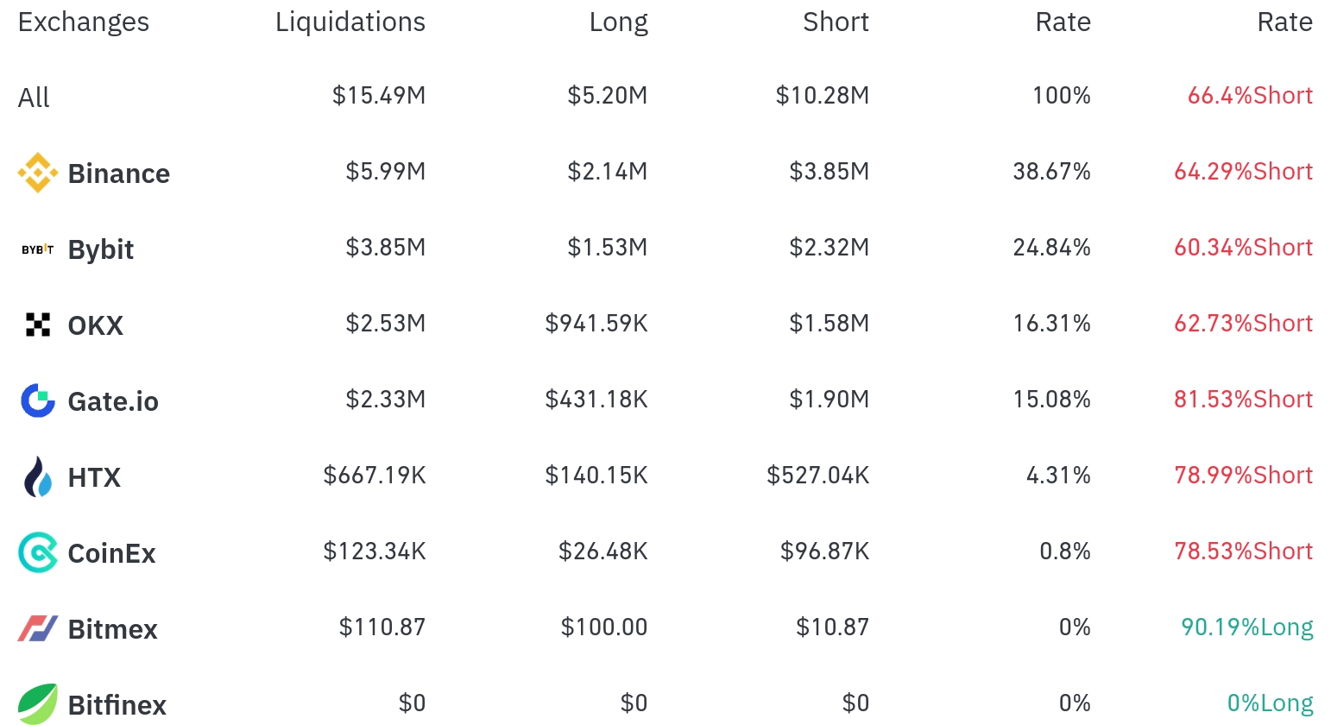1331x725 pixels.
Task: Select the All exchanges row label
Action: (34, 98)
